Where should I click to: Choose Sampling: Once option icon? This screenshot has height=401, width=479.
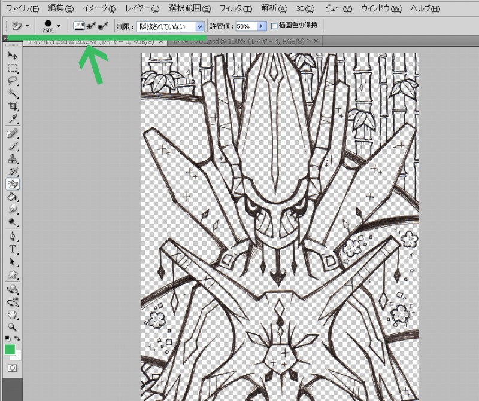tap(91, 26)
